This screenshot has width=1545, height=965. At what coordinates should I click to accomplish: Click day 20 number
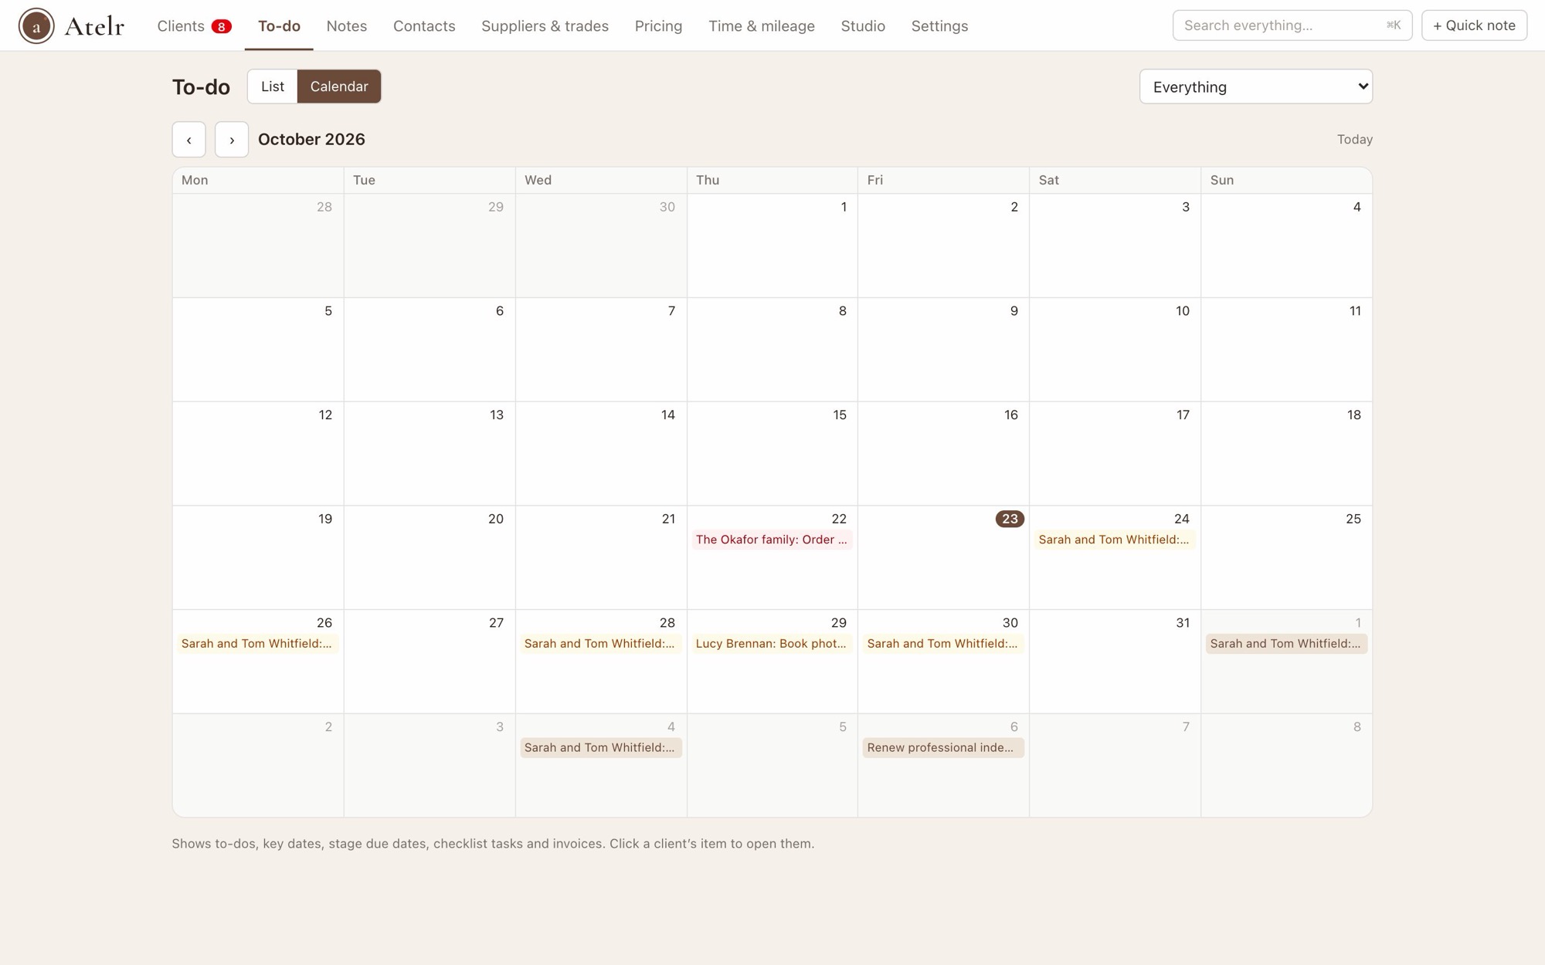tap(496, 519)
